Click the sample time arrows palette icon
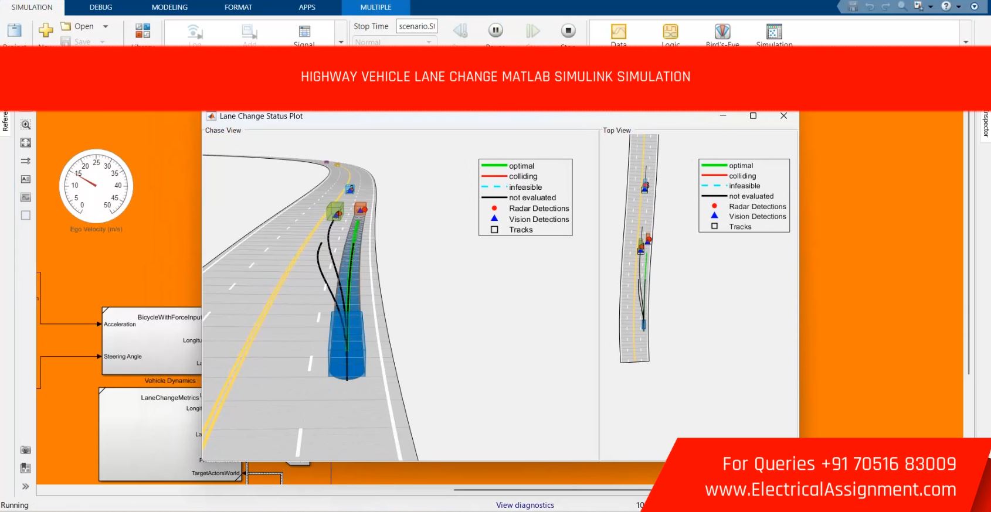 point(26,161)
